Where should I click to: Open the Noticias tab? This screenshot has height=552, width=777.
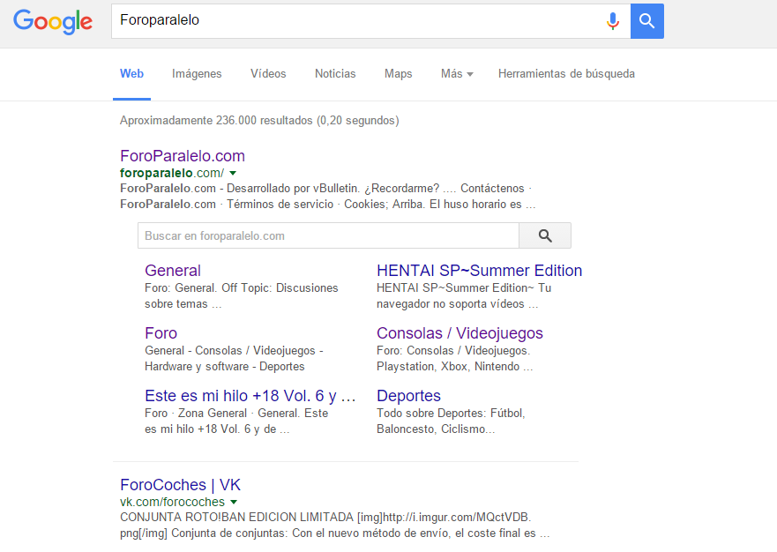335,74
